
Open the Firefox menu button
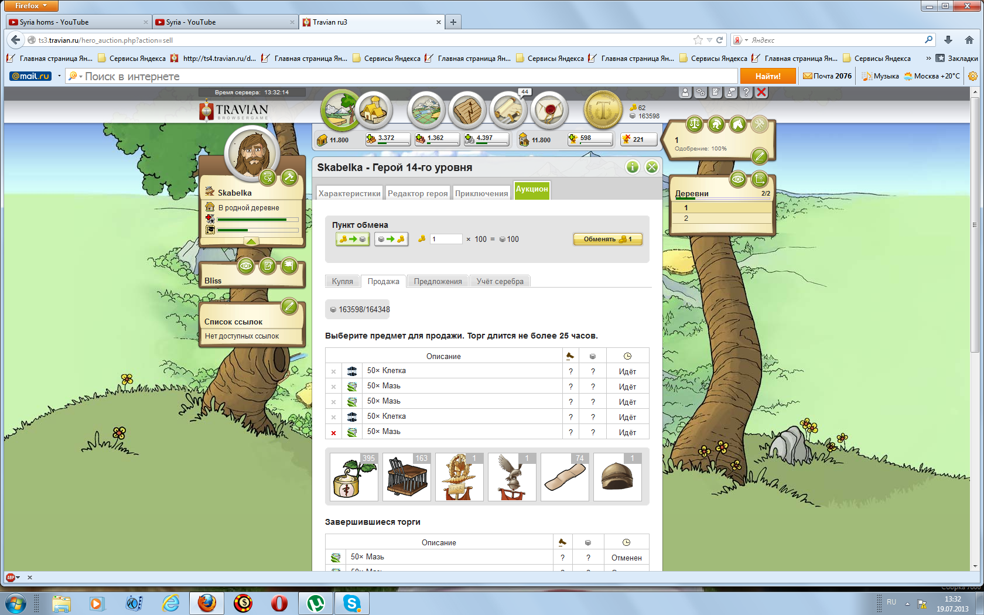click(x=32, y=6)
